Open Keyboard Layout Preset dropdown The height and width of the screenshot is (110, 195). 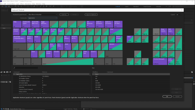click(x=43, y=15)
